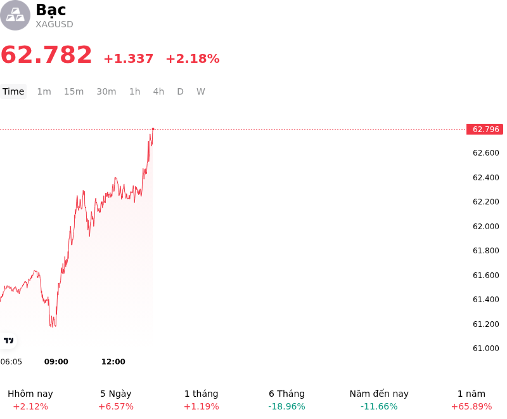Click the Bạc asset title
Screen dimensions: 507x419
coord(51,10)
